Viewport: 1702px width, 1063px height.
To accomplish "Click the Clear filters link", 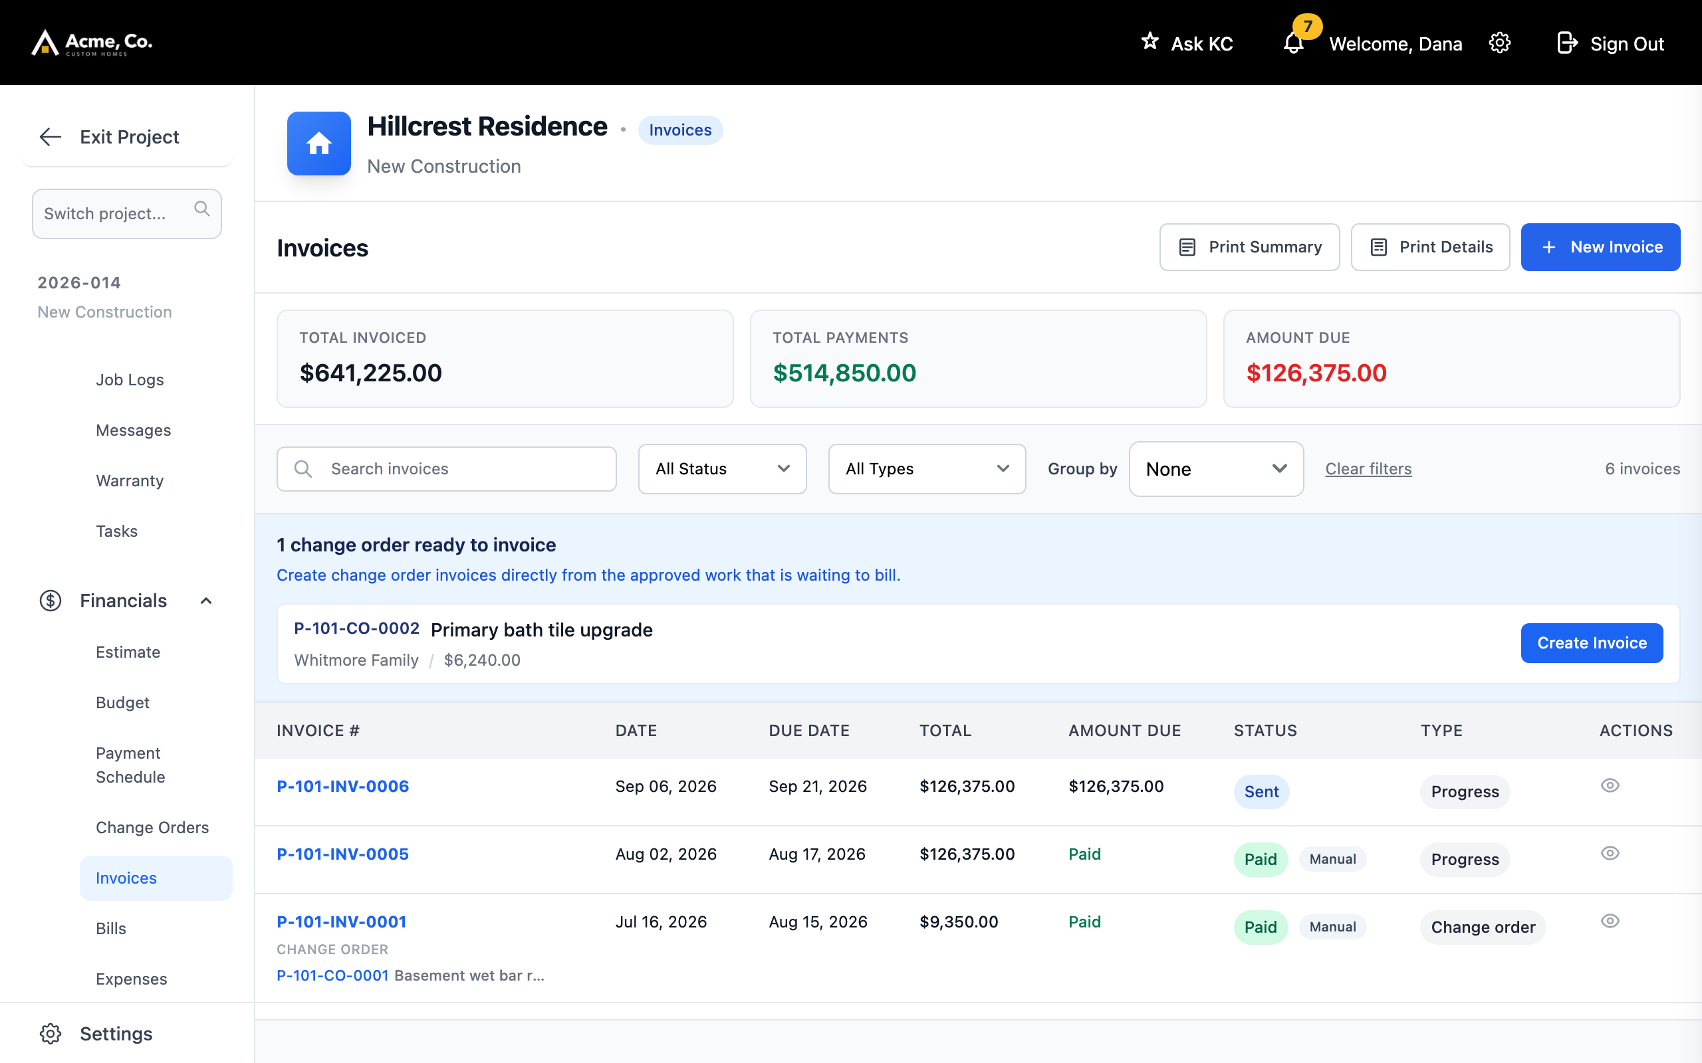I will pos(1368,469).
